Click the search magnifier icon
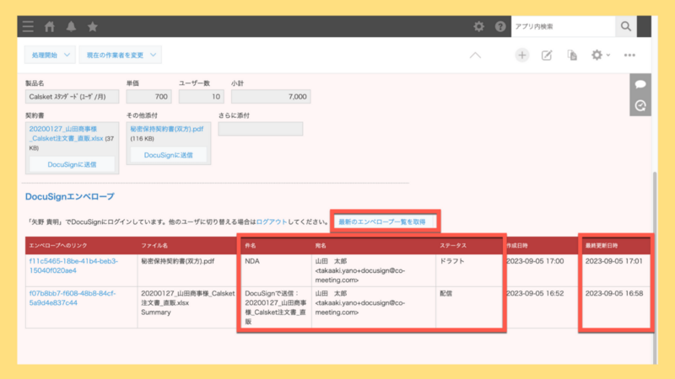Screen dimensions: 675x379 click(x=626, y=27)
